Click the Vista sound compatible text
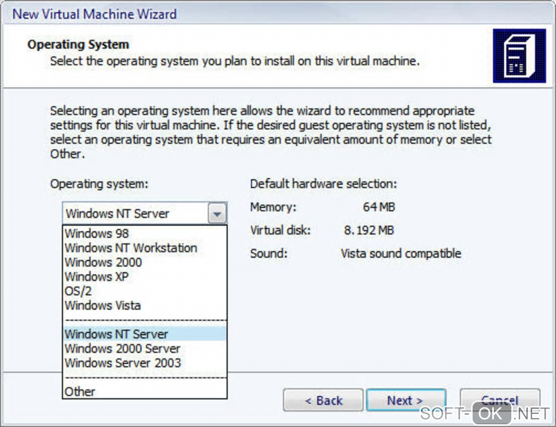556x427 pixels. click(x=401, y=254)
